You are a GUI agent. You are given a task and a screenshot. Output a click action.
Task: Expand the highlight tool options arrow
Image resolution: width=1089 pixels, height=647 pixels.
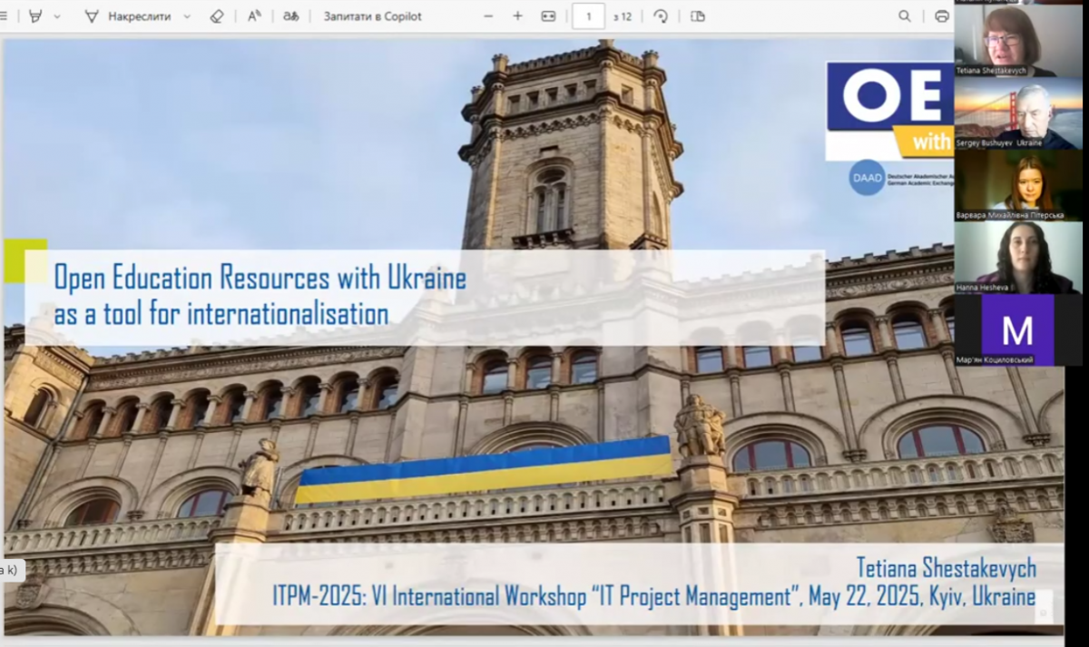tap(57, 16)
